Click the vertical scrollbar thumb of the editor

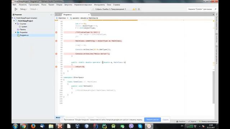coord(213,87)
